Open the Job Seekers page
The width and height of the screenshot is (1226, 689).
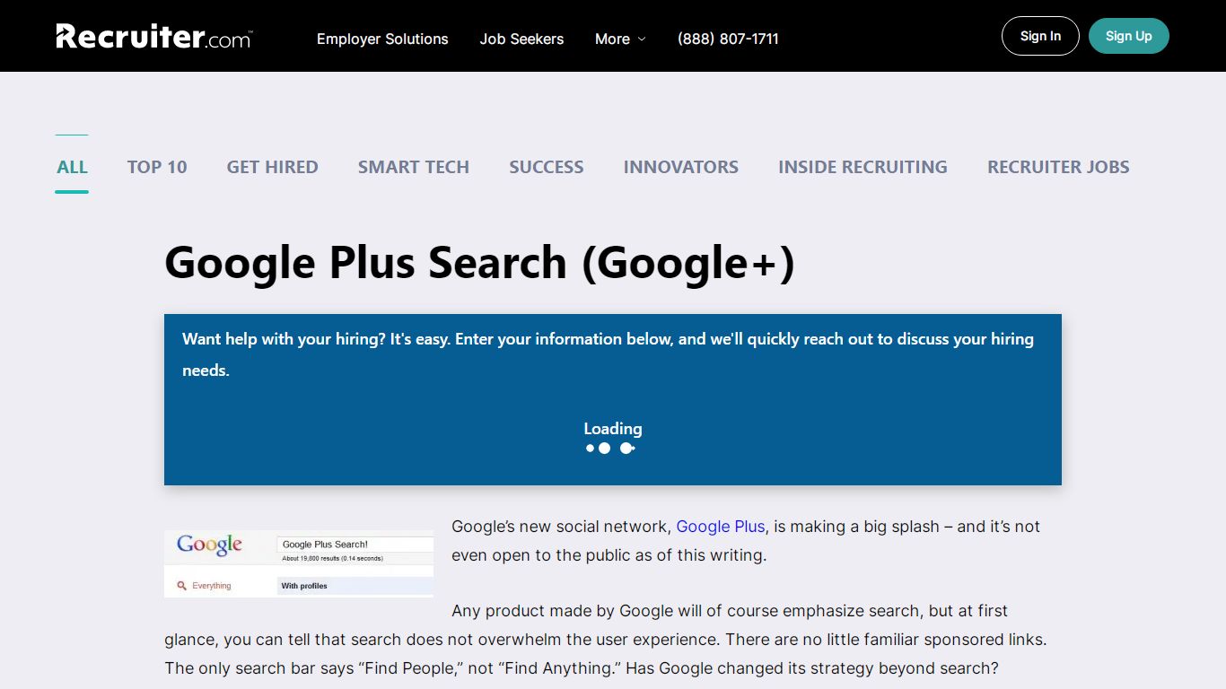click(x=521, y=39)
